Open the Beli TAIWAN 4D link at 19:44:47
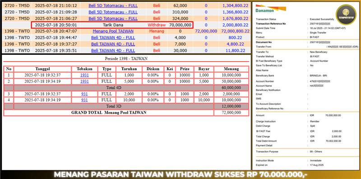 [113, 38]
